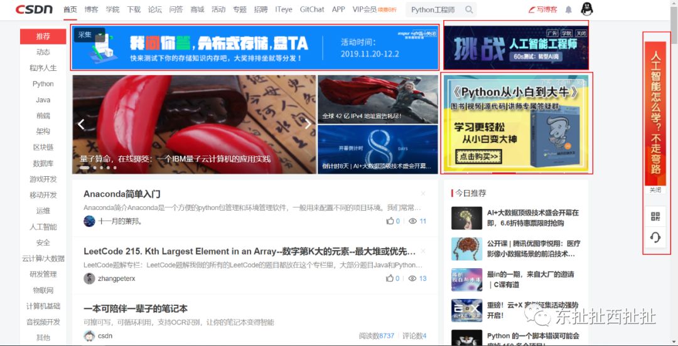Click the view-count eye on the Anaconda article
Screen dimensions: 678x346
tap(412, 221)
